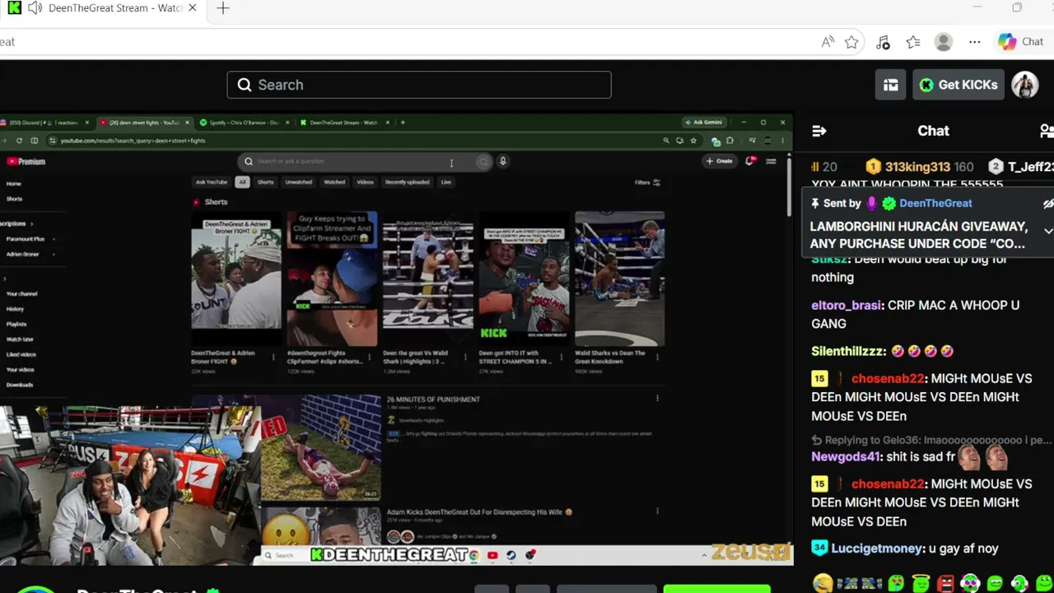Open Downloads in YouTube sidebar
1054x593 pixels.
[x=20, y=385]
